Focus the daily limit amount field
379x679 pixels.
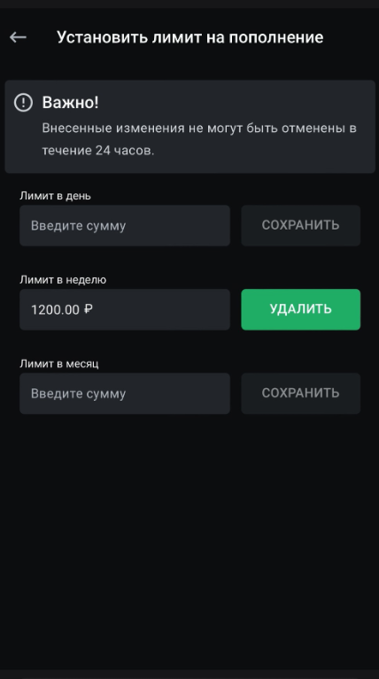[125, 226]
